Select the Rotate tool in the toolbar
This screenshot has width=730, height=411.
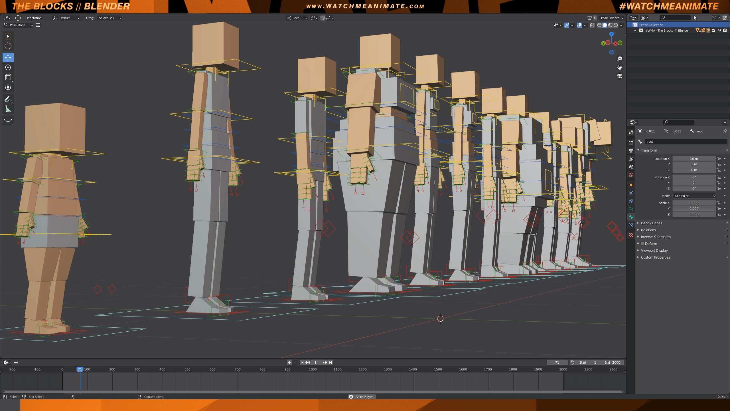coord(8,68)
